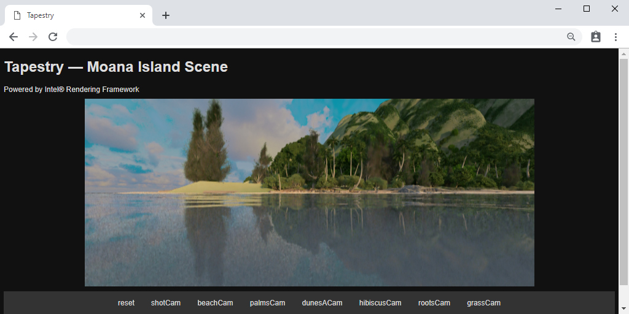The height and width of the screenshot is (314, 629).
Task: Click the reset camera button
Action: click(x=126, y=303)
